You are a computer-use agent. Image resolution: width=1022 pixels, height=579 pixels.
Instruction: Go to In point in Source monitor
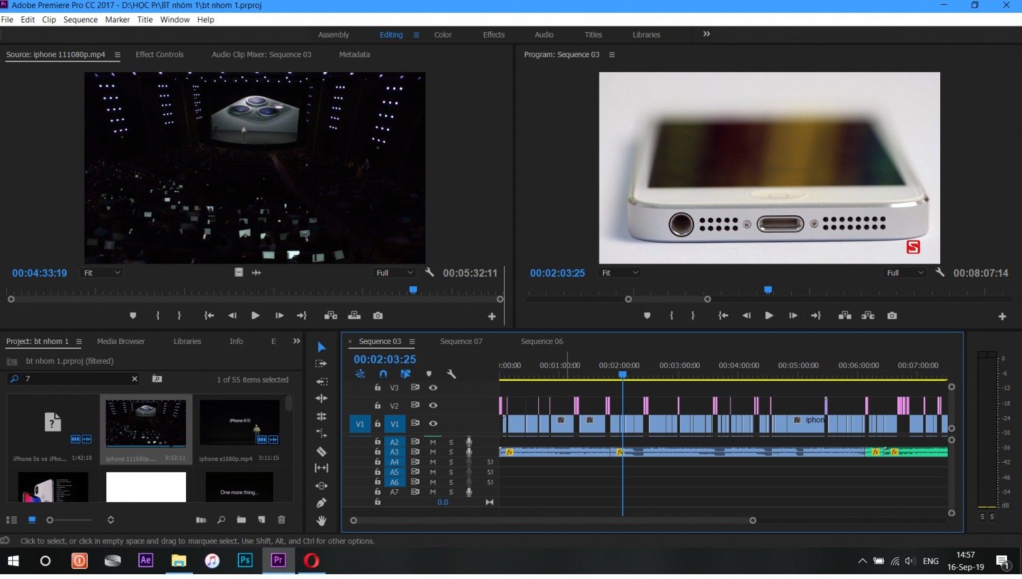point(209,316)
